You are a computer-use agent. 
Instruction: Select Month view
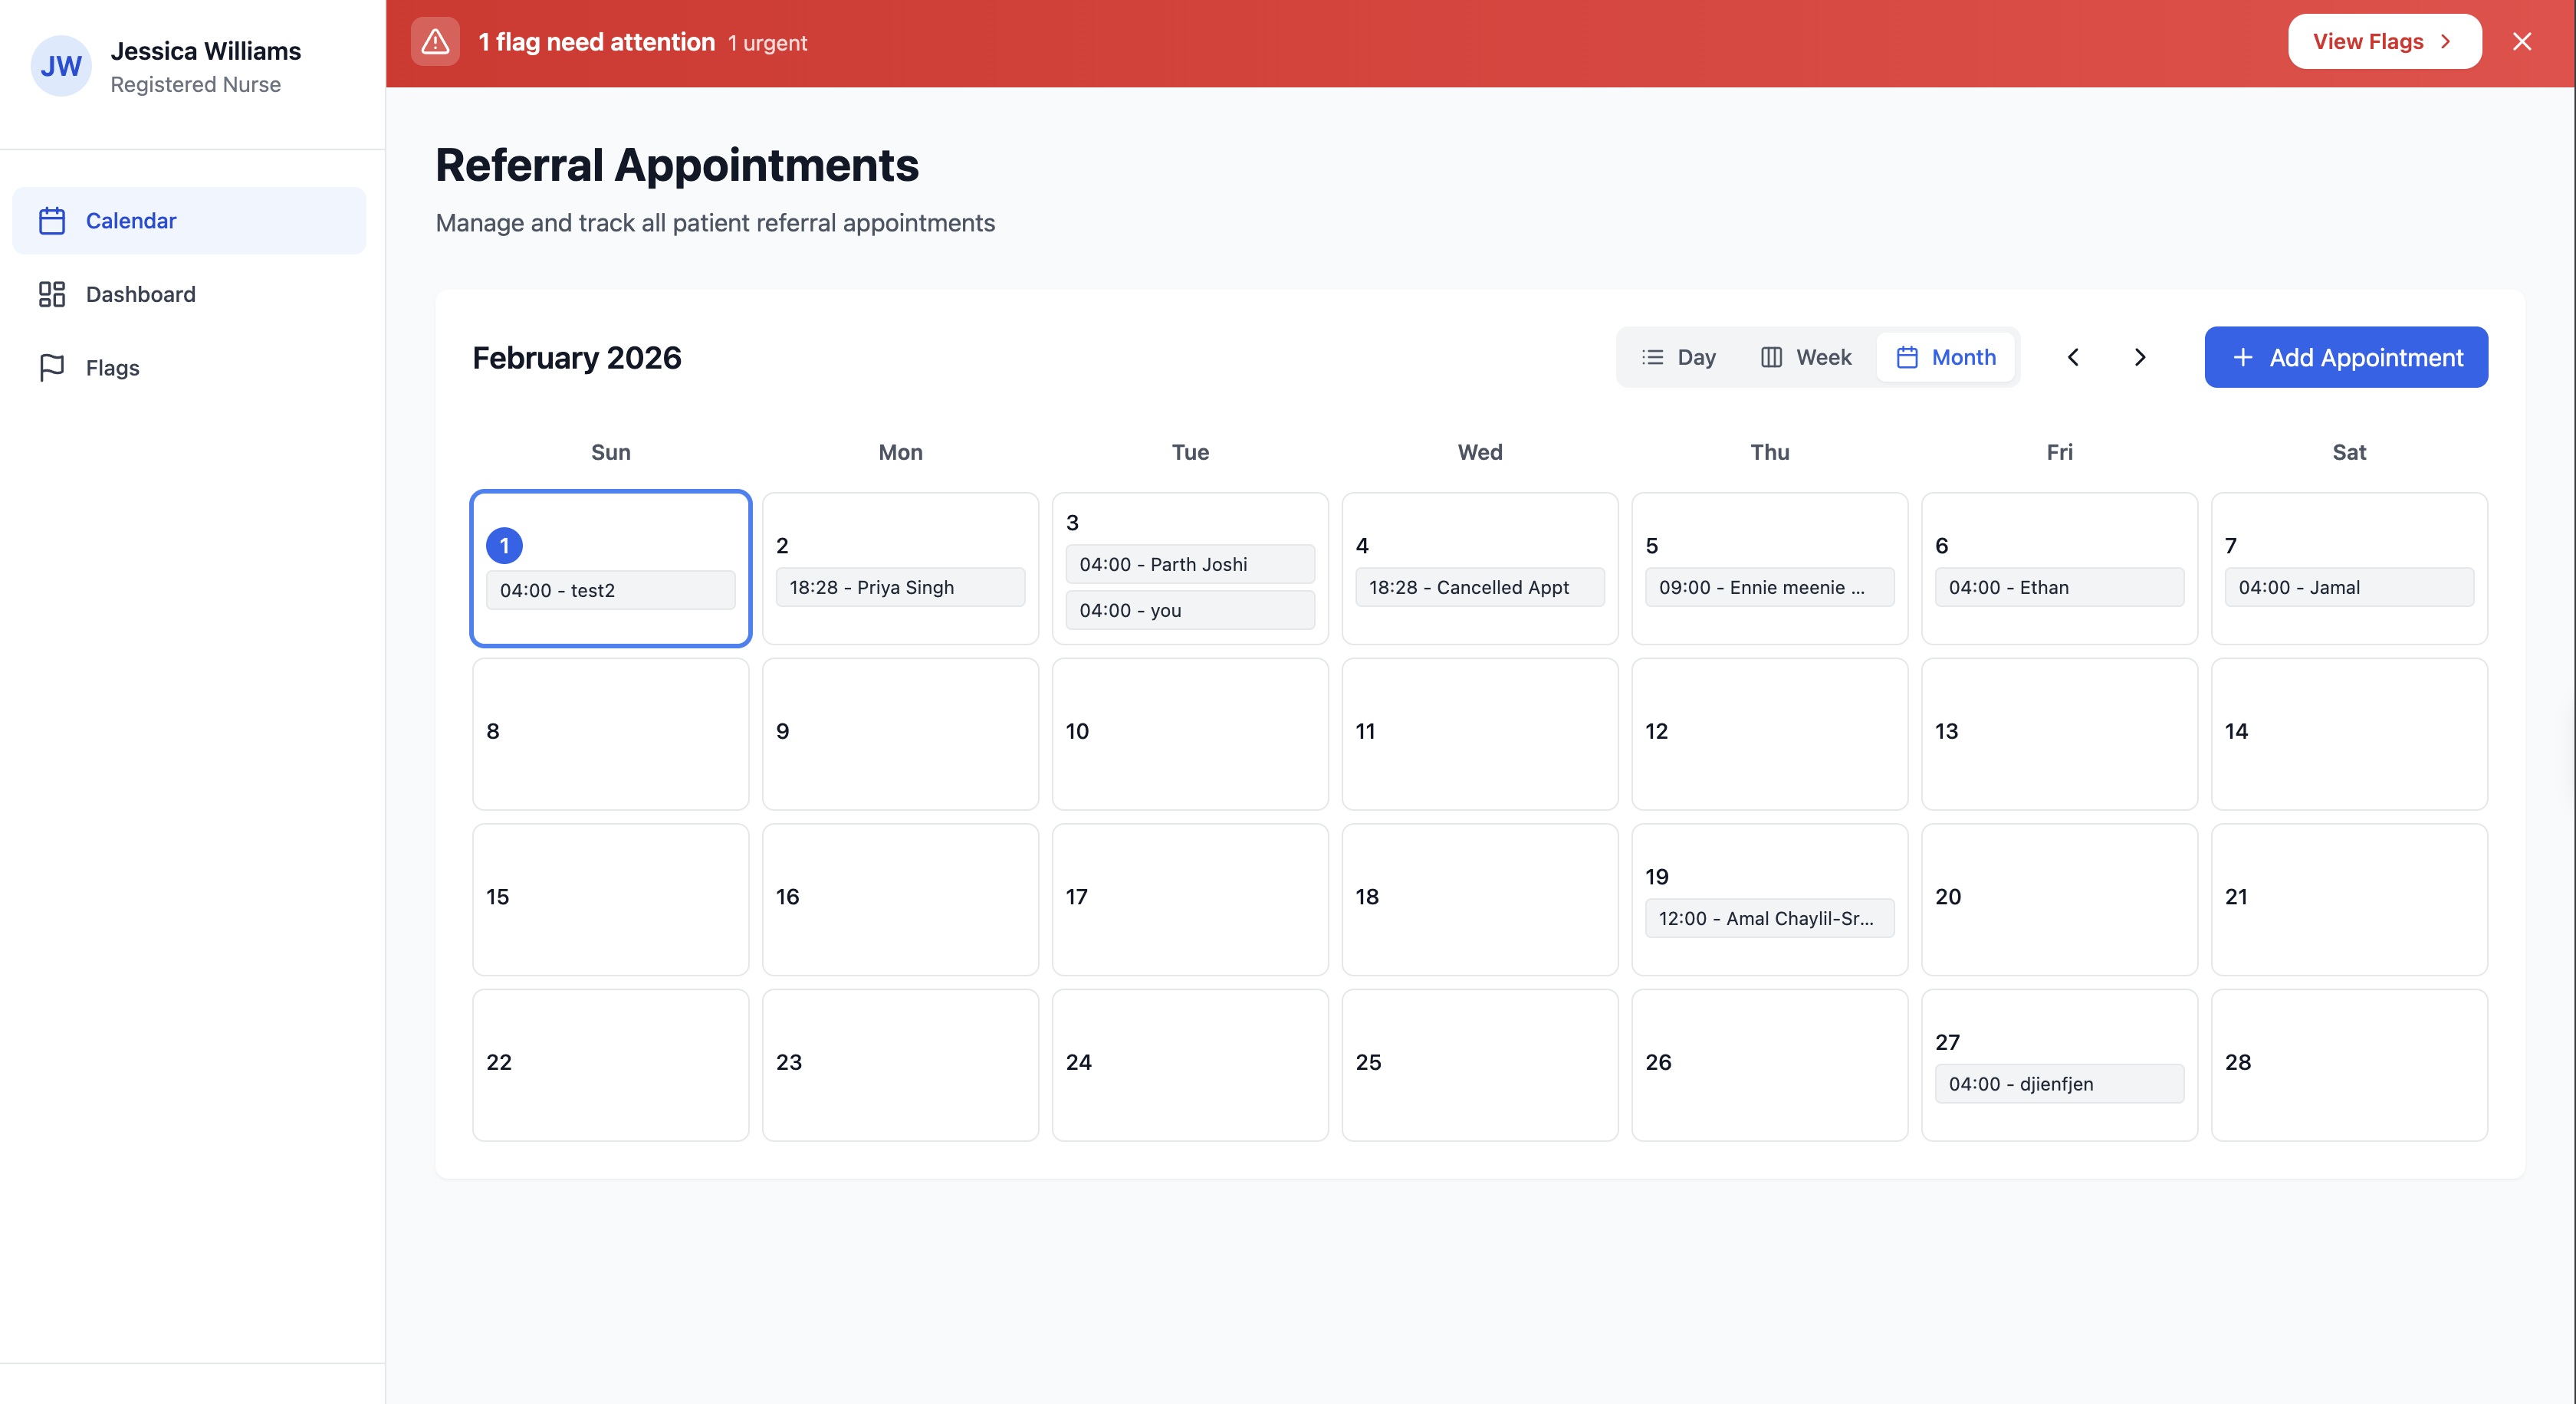1946,358
